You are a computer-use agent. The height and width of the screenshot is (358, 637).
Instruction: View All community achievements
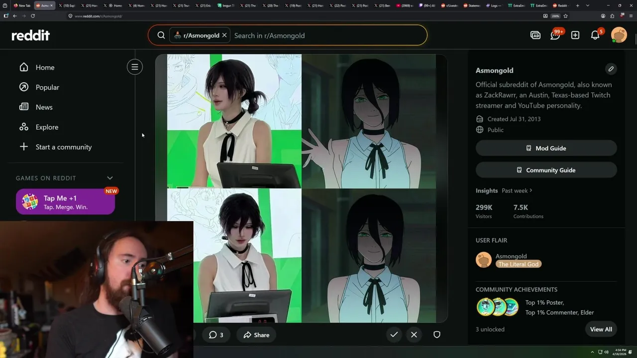[x=601, y=329]
